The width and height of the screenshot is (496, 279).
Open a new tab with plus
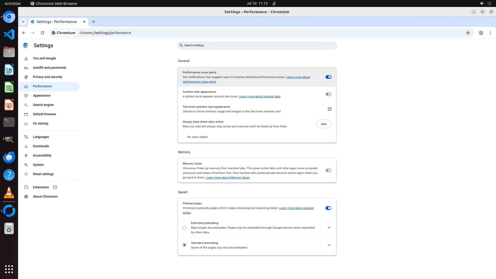[94, 22]
